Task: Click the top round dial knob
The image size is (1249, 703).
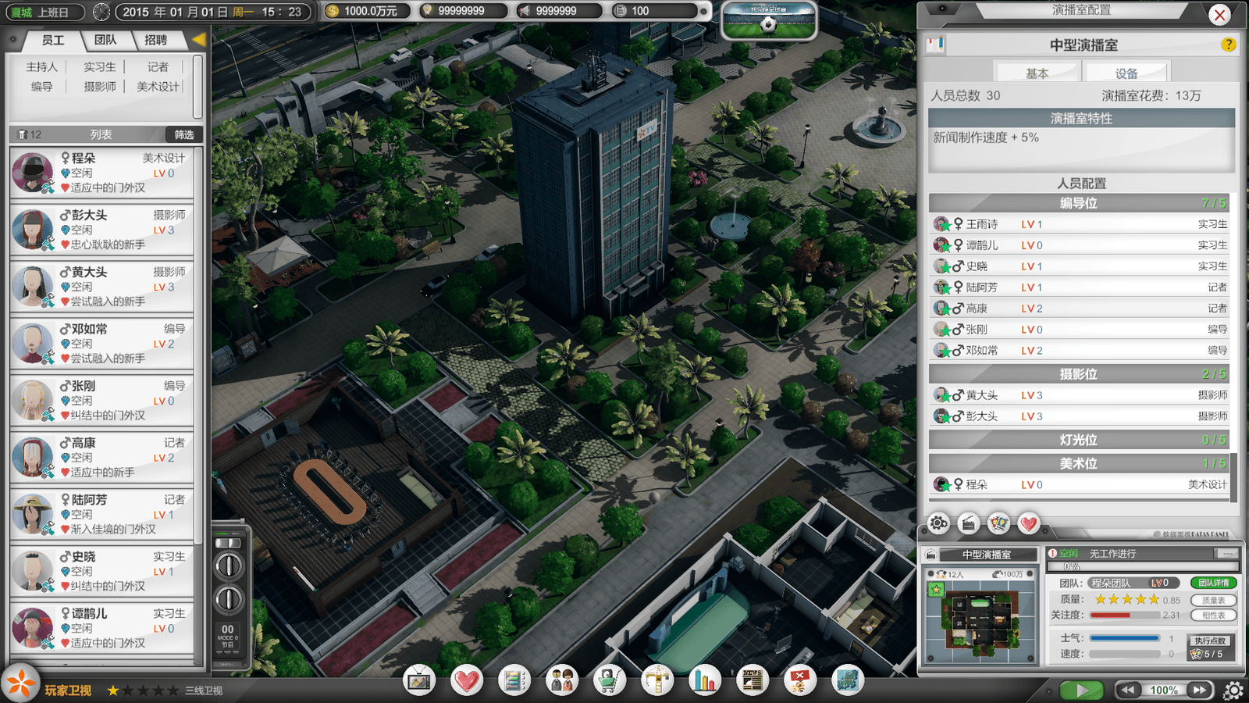Action: pos(229,566)
